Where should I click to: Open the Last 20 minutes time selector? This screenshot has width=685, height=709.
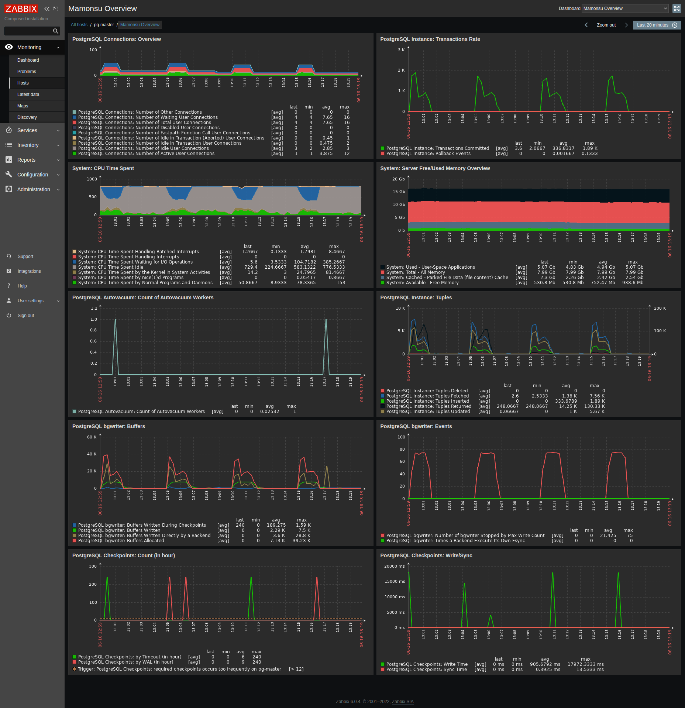(x=657, y=25)
